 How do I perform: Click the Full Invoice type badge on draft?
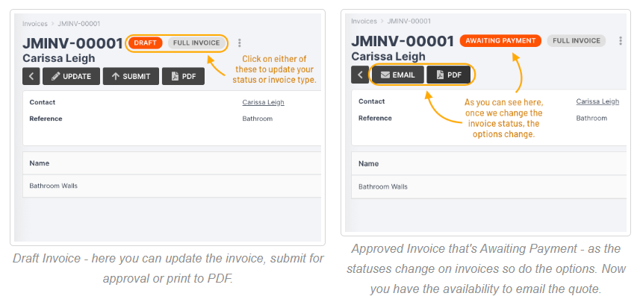[196, 43]
